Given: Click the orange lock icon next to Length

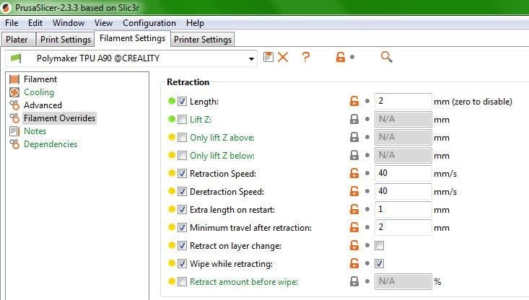Looking at the screenshot, I should tap(354, 102).
